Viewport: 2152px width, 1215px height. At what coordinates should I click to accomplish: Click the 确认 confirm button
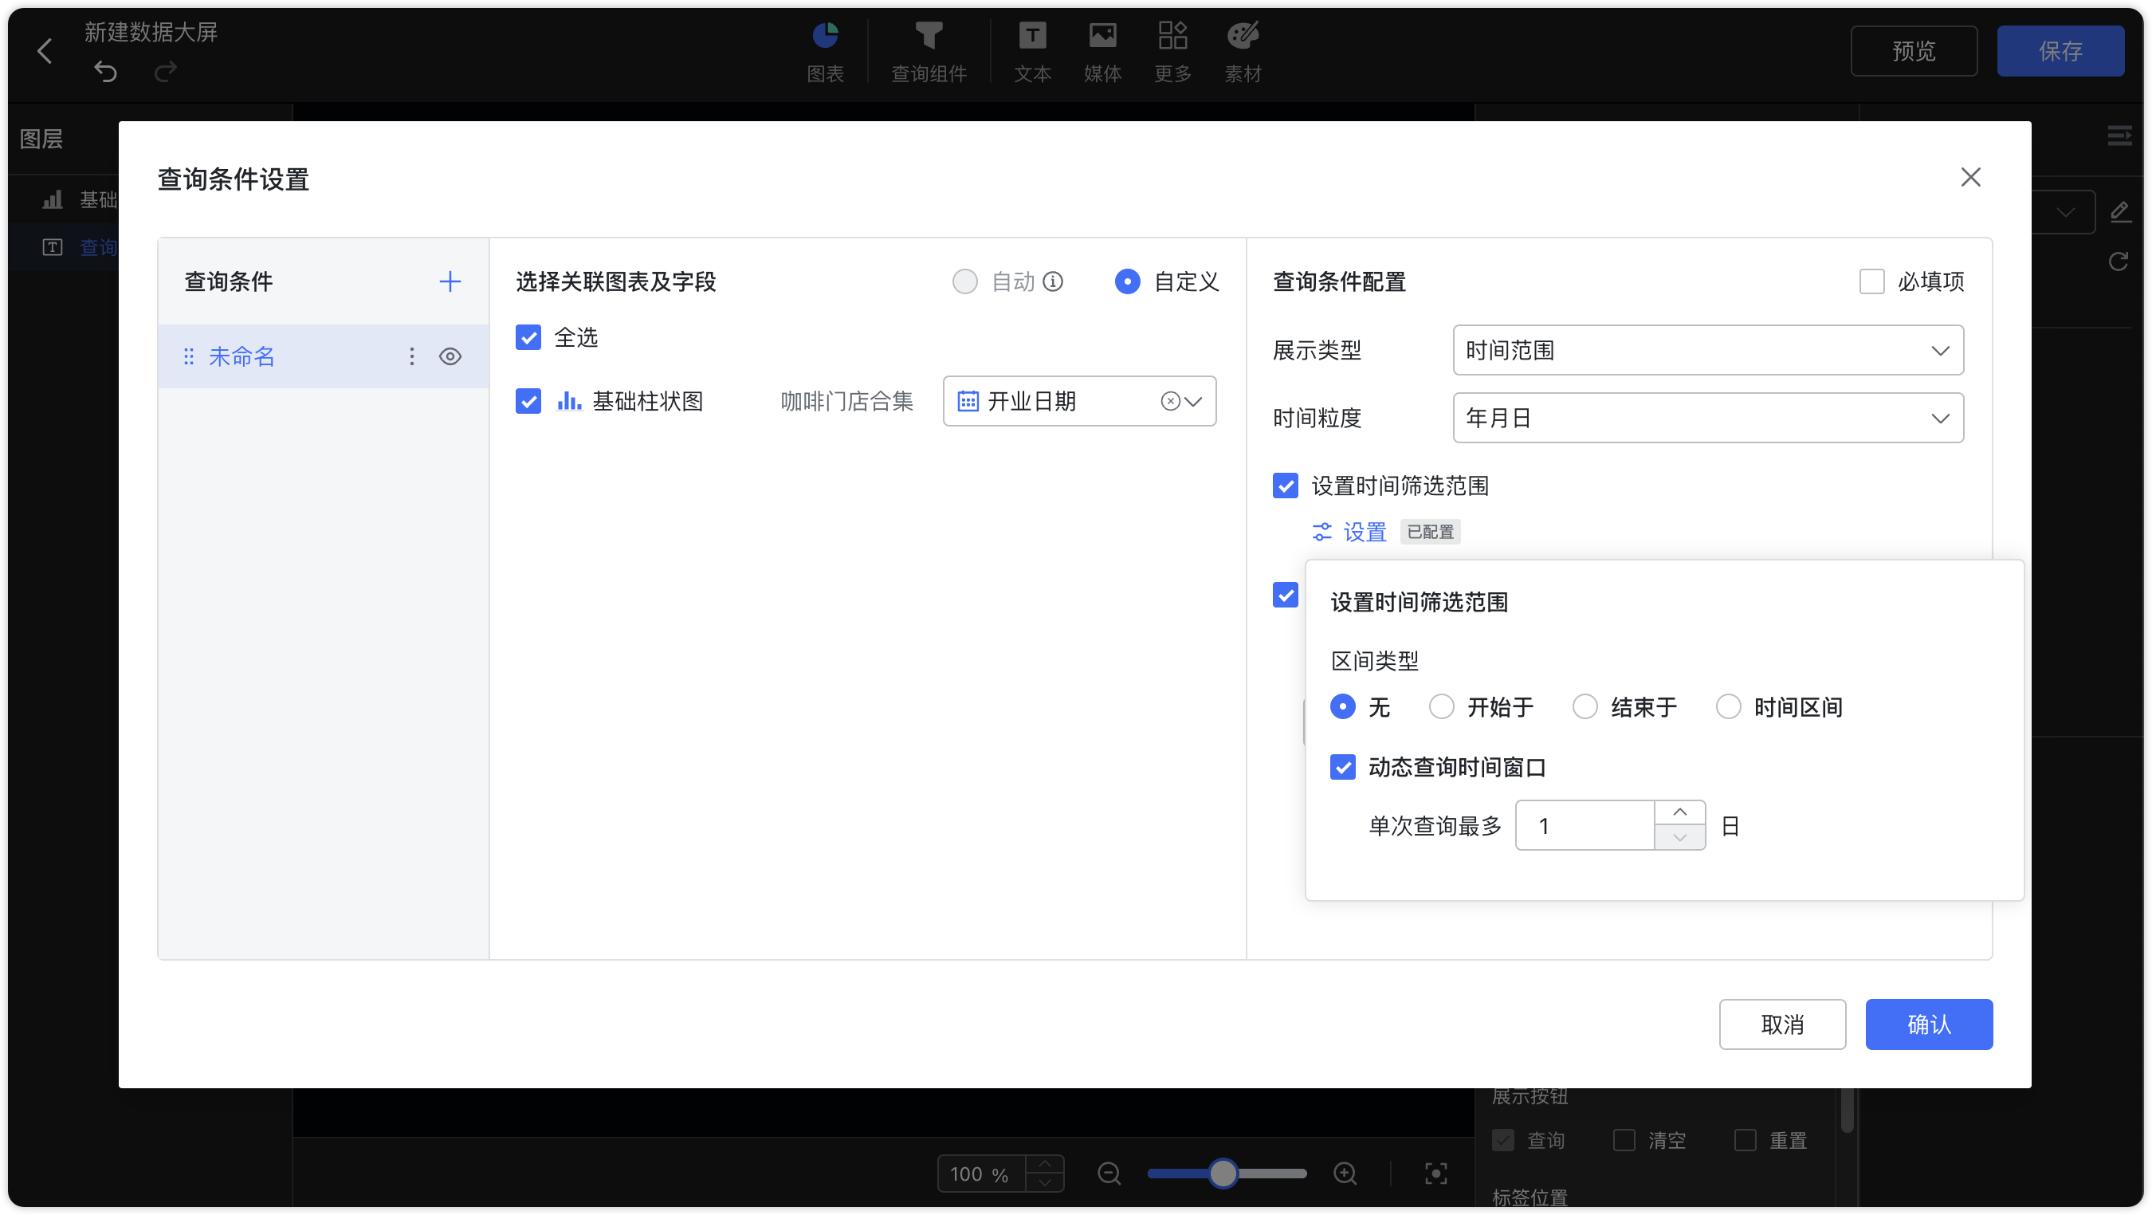click(x=1929, y=1024)
